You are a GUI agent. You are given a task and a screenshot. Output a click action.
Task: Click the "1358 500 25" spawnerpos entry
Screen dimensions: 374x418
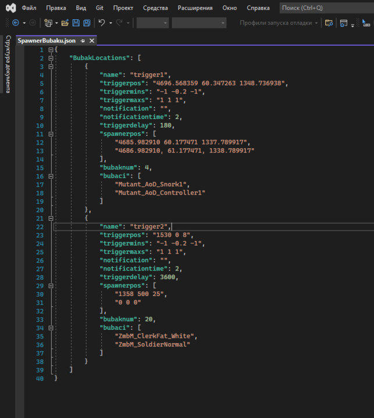pos(139,294)
